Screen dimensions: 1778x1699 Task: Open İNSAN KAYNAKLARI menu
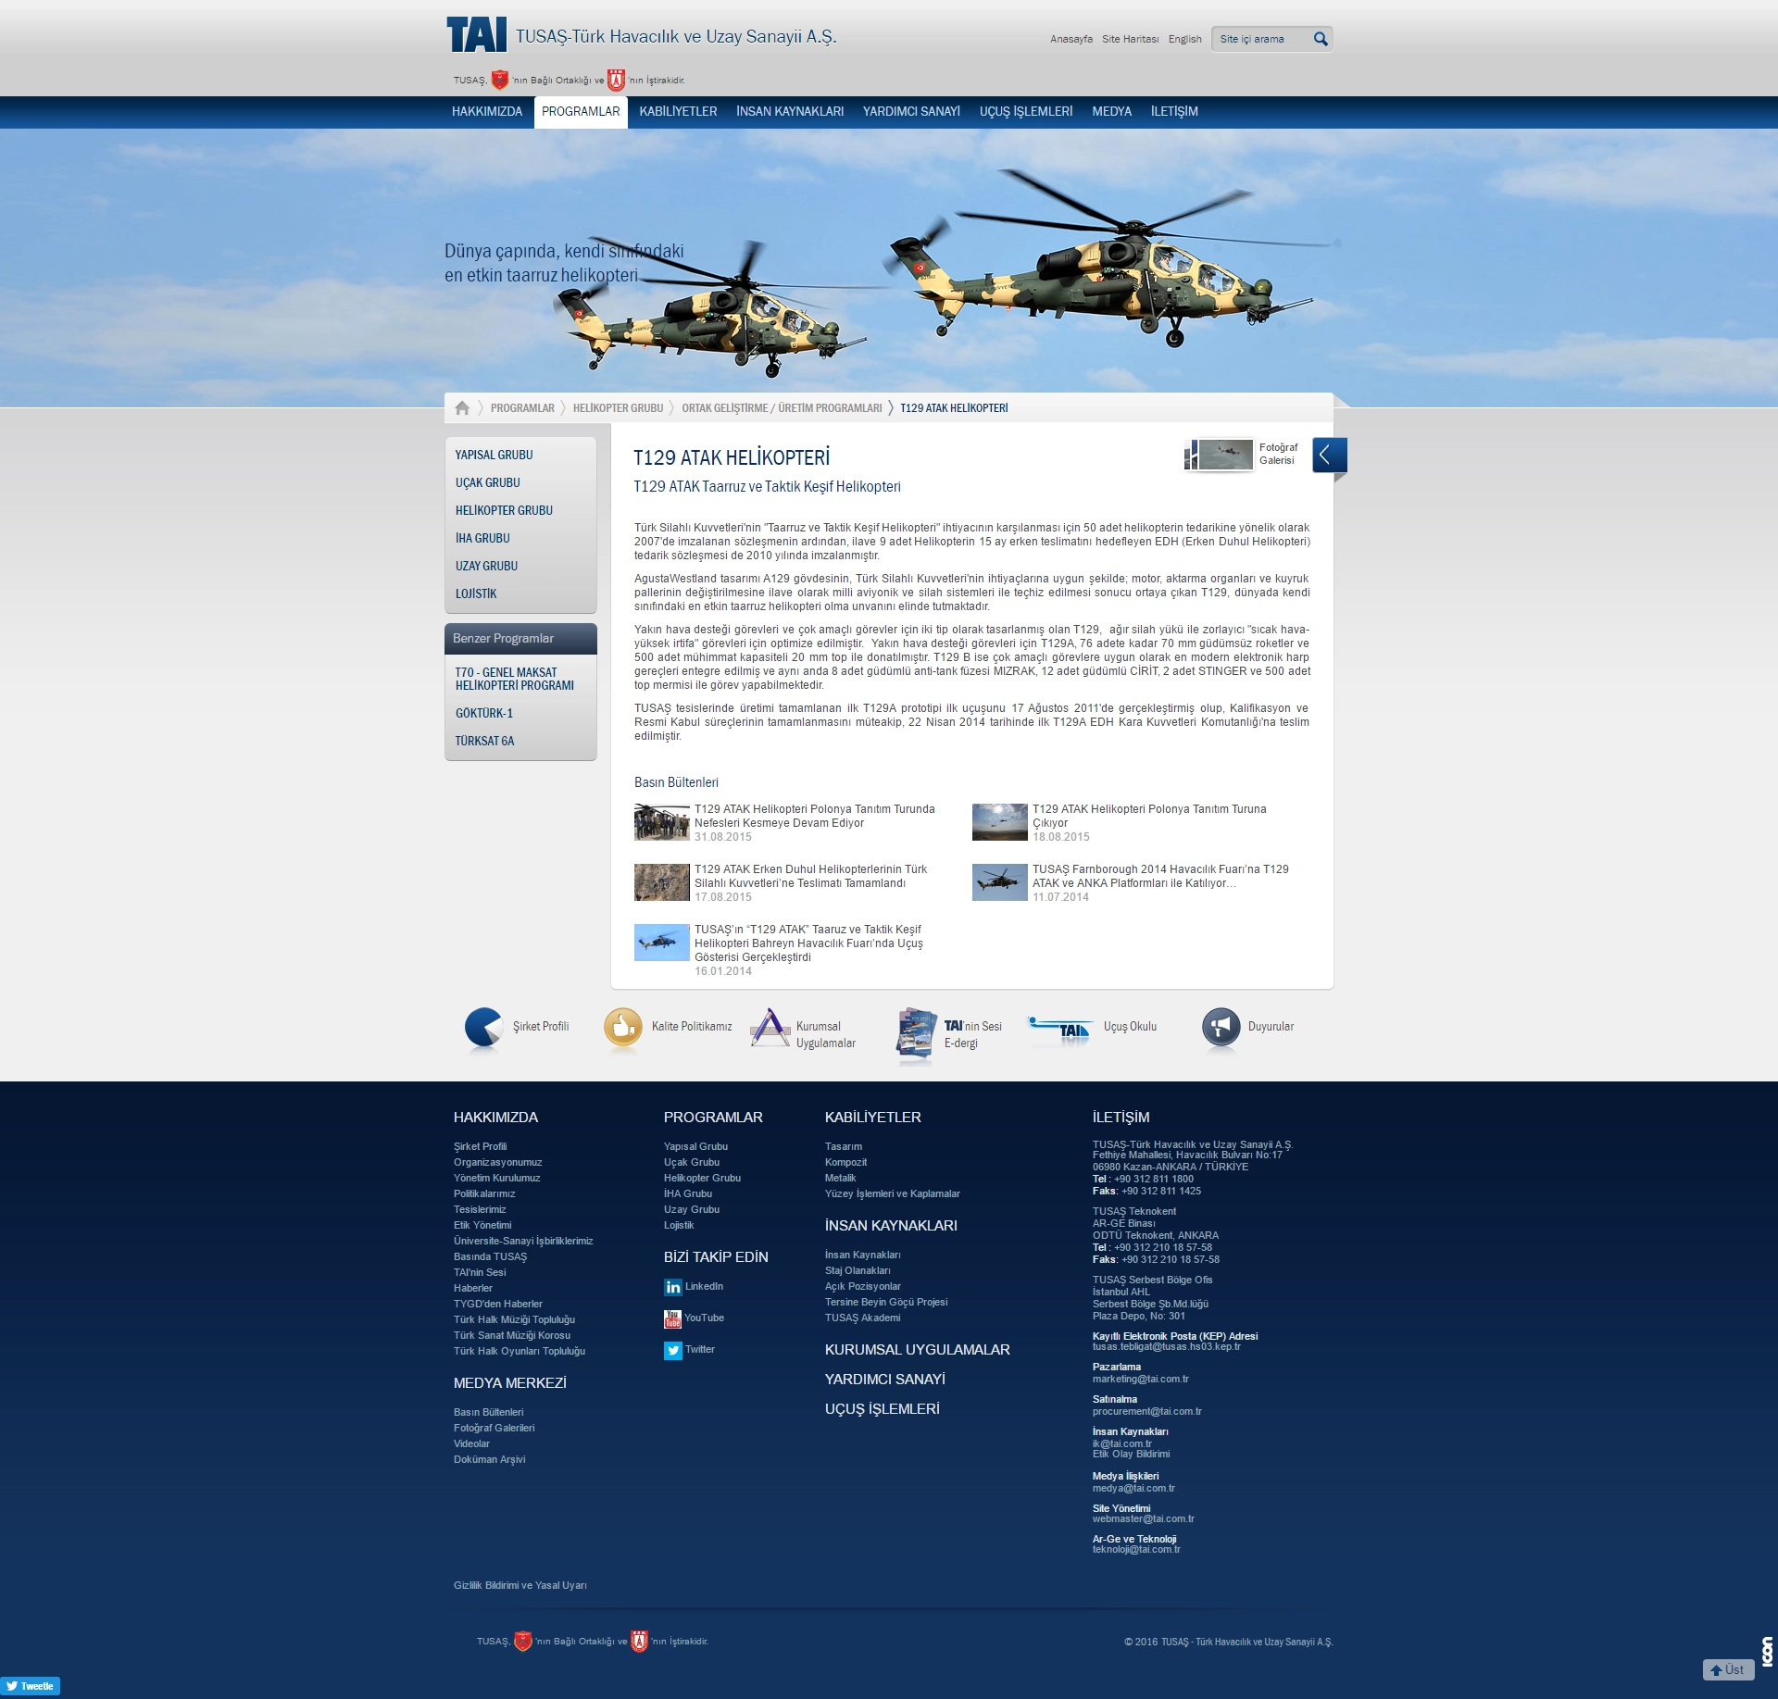tap(790, 111)
